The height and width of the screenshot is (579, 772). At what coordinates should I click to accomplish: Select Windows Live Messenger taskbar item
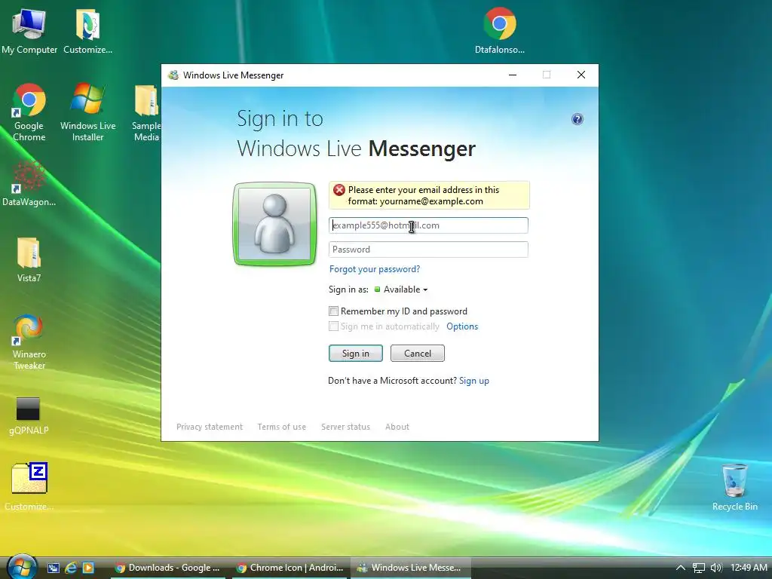[x=411, y=568]
